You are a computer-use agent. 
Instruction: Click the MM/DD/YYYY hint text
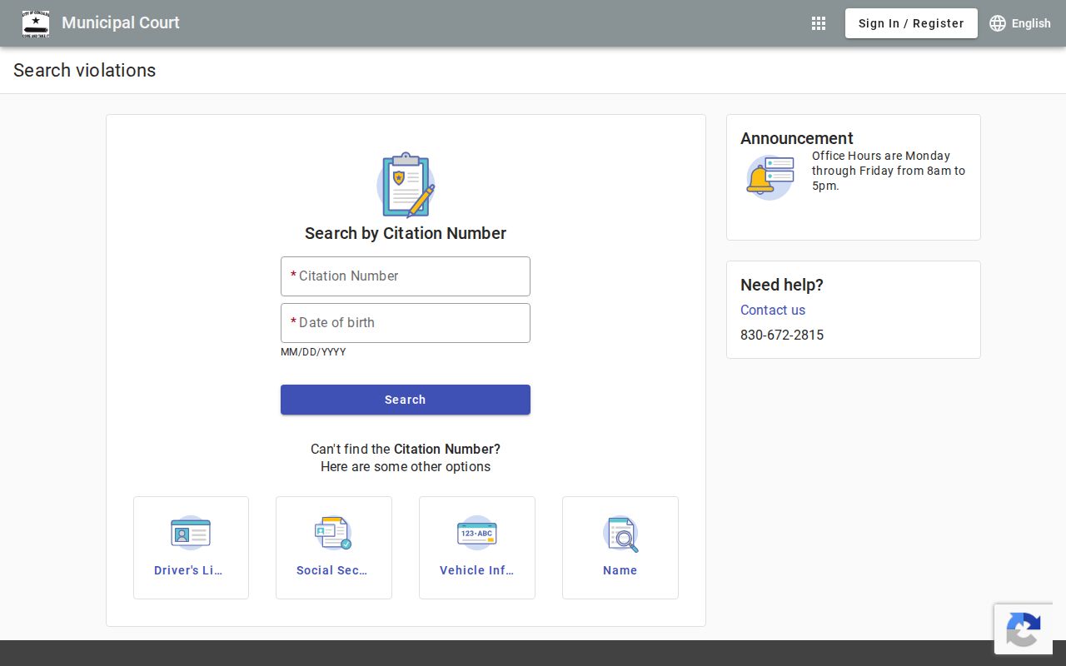click(x=313, y=352)
